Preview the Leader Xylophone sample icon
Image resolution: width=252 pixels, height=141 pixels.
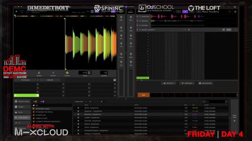[78, 117]
